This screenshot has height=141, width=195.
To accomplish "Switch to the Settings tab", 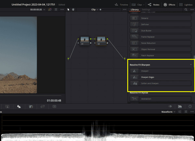I will (x=146, y=9).
